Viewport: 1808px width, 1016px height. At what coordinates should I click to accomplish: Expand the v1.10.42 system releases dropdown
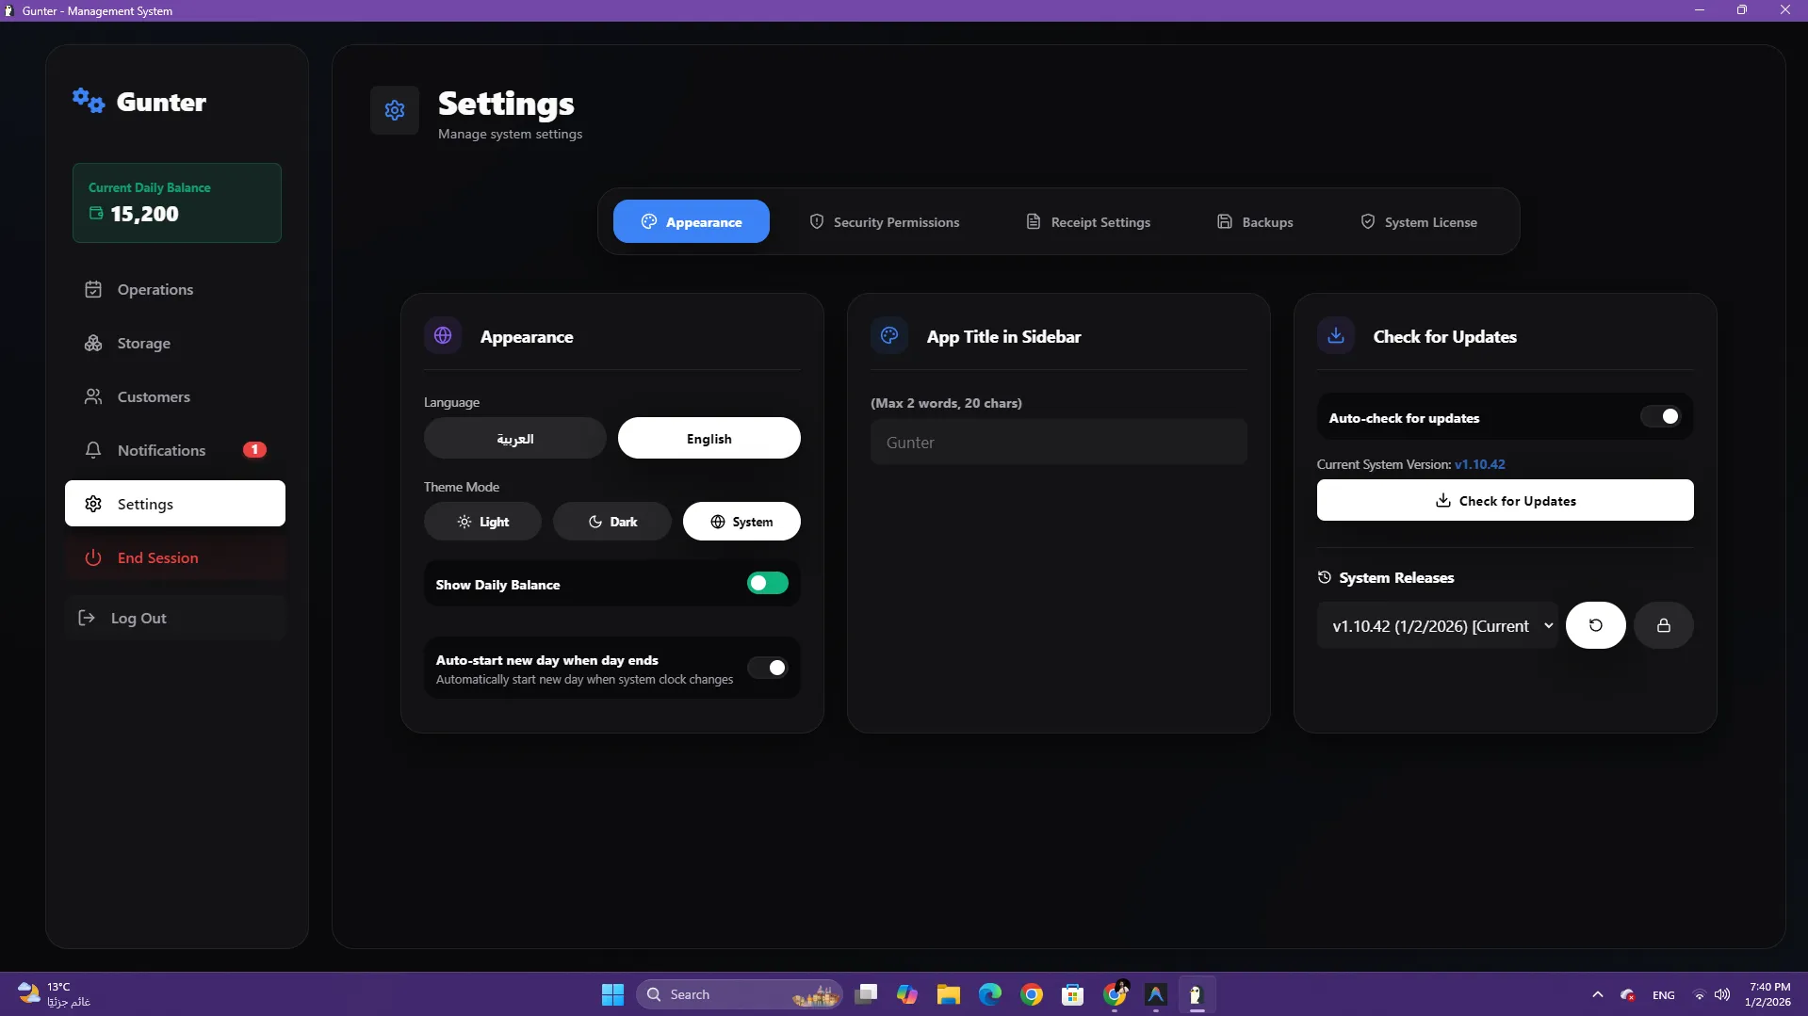[1437, 626]
